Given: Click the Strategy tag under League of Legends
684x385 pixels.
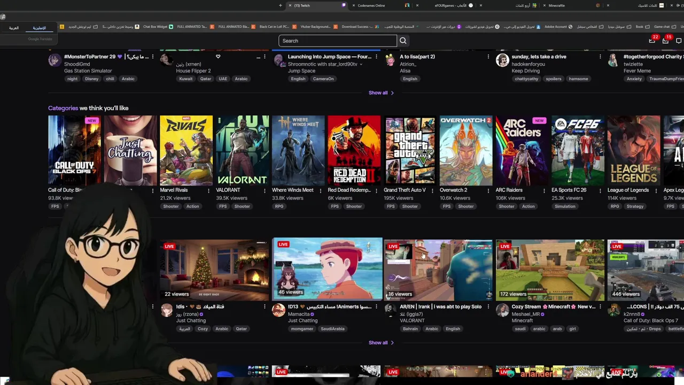Looking at the screenshot, I should (x=635, y=206).
